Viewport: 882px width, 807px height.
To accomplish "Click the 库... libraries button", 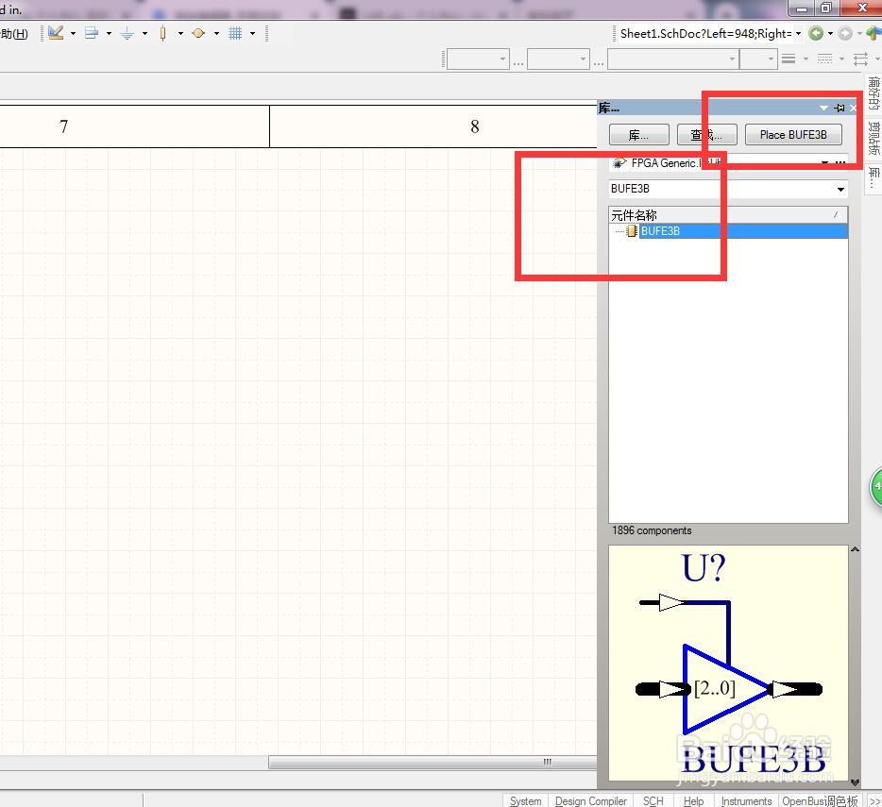I will tap(639, 135).
